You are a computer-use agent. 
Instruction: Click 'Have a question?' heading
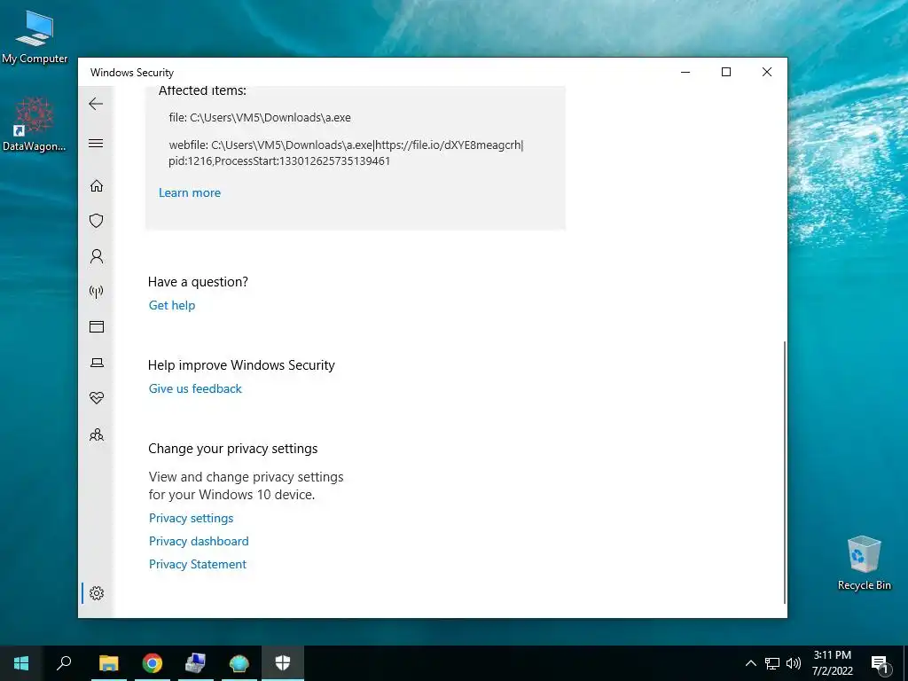click(198, 282)
